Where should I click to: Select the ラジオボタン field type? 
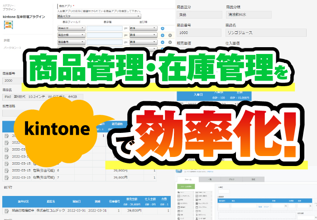tap(185, 203)
